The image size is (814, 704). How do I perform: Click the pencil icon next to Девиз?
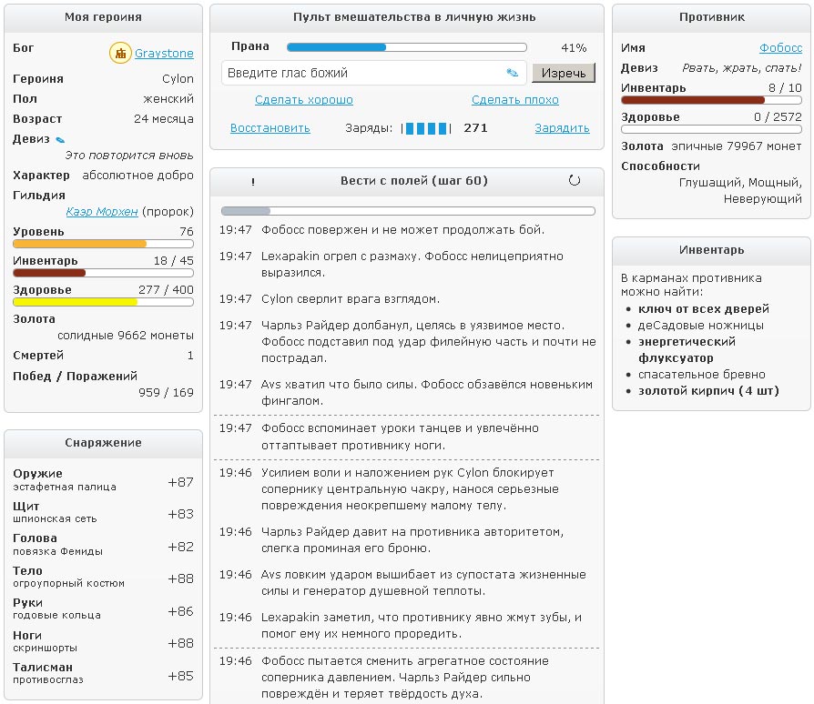point(61,139)
